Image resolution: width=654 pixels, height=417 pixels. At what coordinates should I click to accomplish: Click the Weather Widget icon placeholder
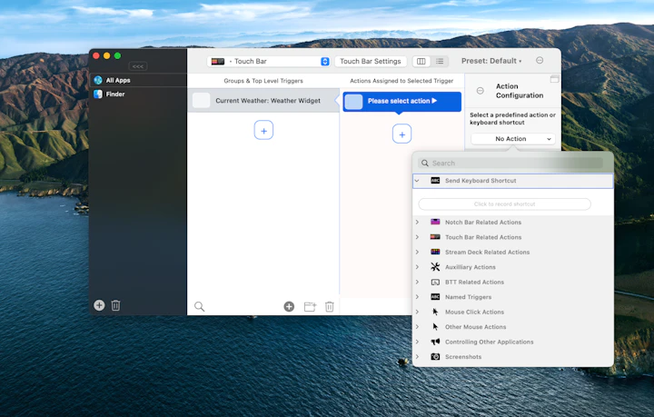[x=201, y=101]
